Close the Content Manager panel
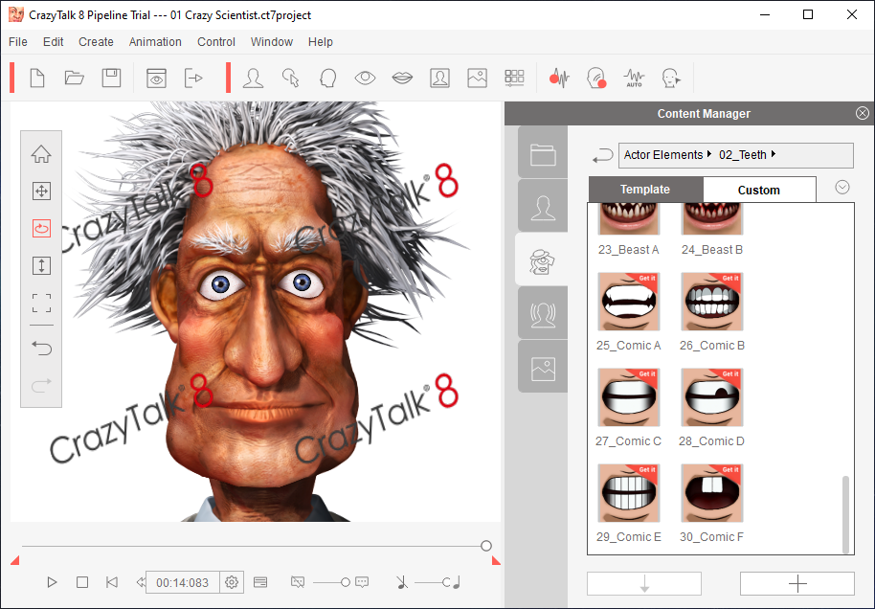 (x=863, y=113)
